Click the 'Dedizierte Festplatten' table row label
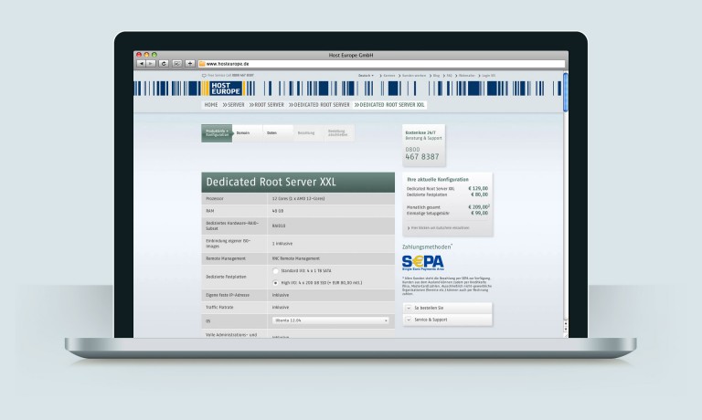702x420 pixels. [x=226, y=277]
